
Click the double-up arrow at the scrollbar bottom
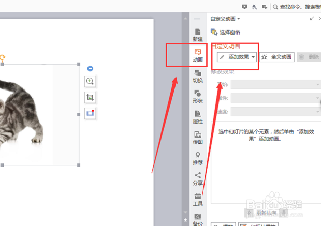click(185, 220)
